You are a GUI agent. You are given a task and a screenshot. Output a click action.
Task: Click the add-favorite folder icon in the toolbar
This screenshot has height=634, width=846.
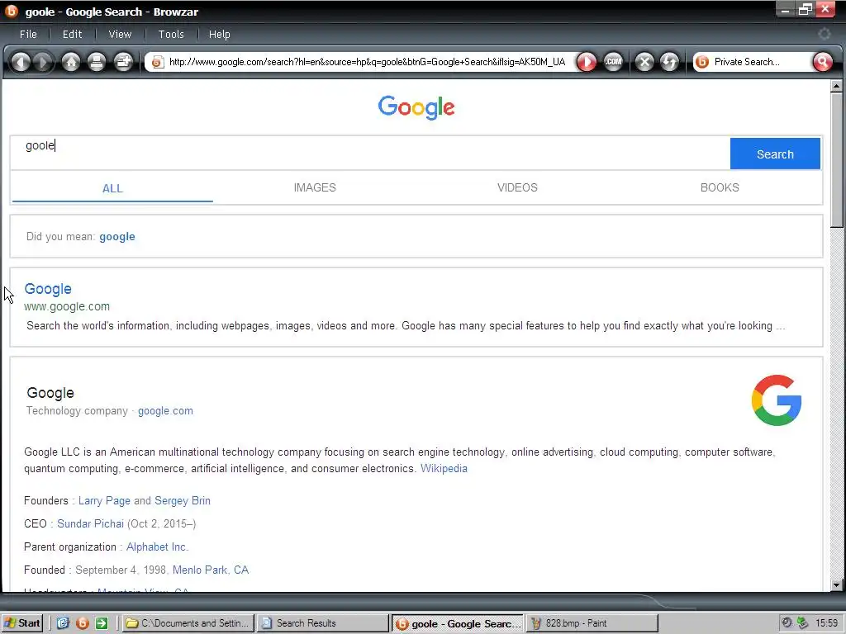point(124,62)
